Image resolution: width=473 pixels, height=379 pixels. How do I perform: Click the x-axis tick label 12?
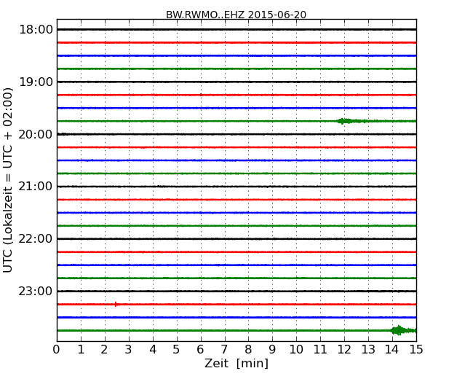[344, 350]
